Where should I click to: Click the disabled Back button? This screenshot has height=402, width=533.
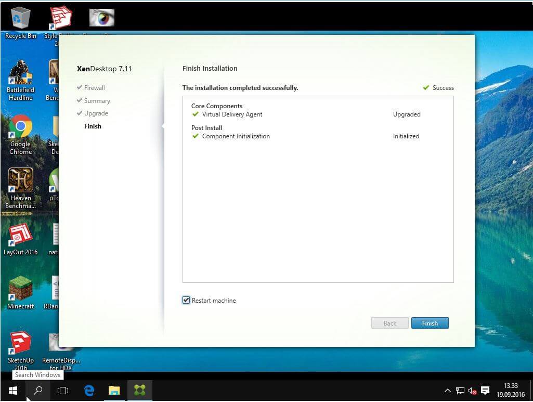[x=390, y=323]
